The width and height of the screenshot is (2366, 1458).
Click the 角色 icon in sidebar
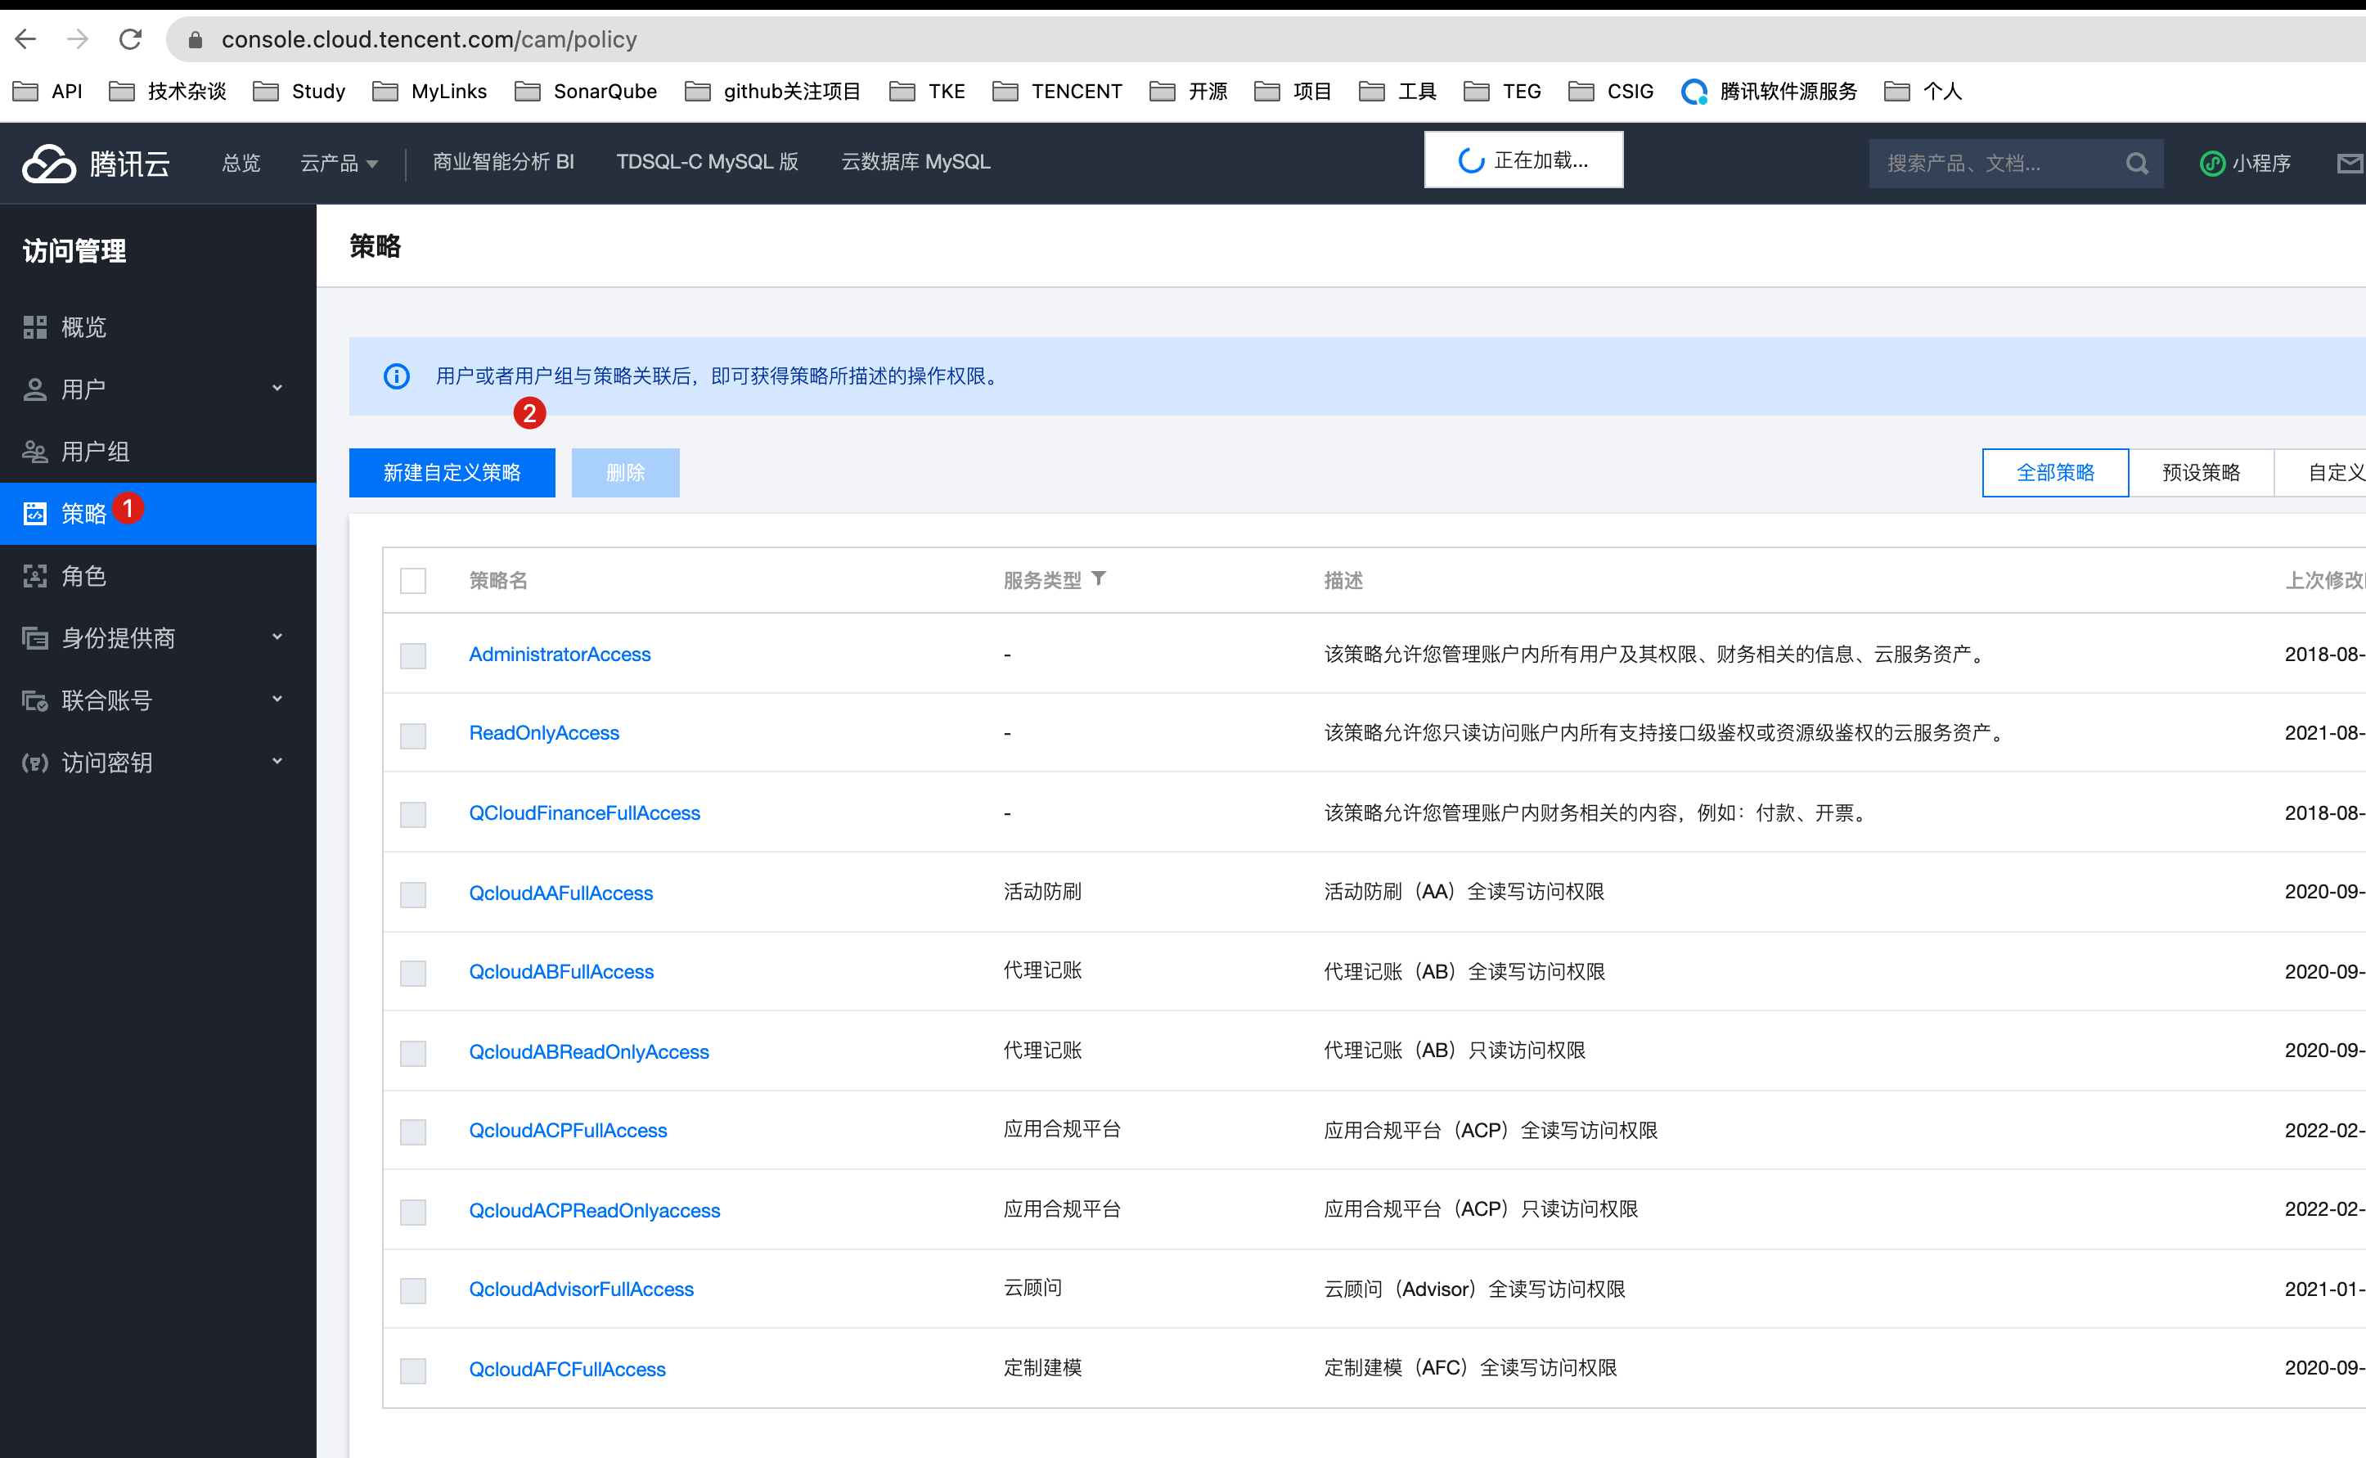[x=36, y=576]
